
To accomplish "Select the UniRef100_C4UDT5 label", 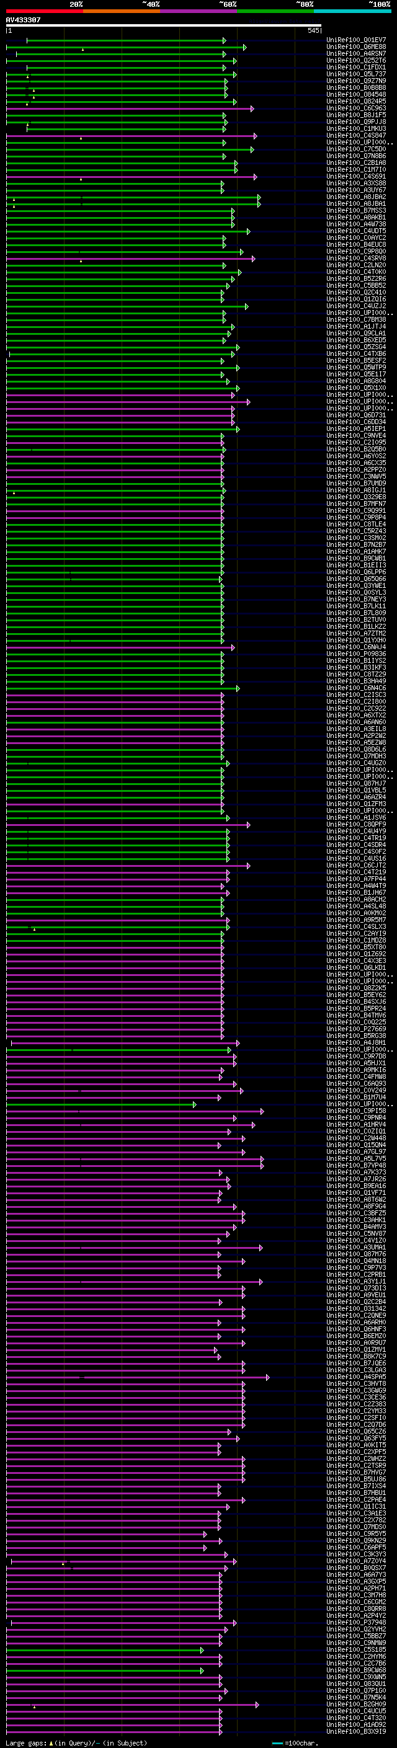I will (x=355, y=231).
